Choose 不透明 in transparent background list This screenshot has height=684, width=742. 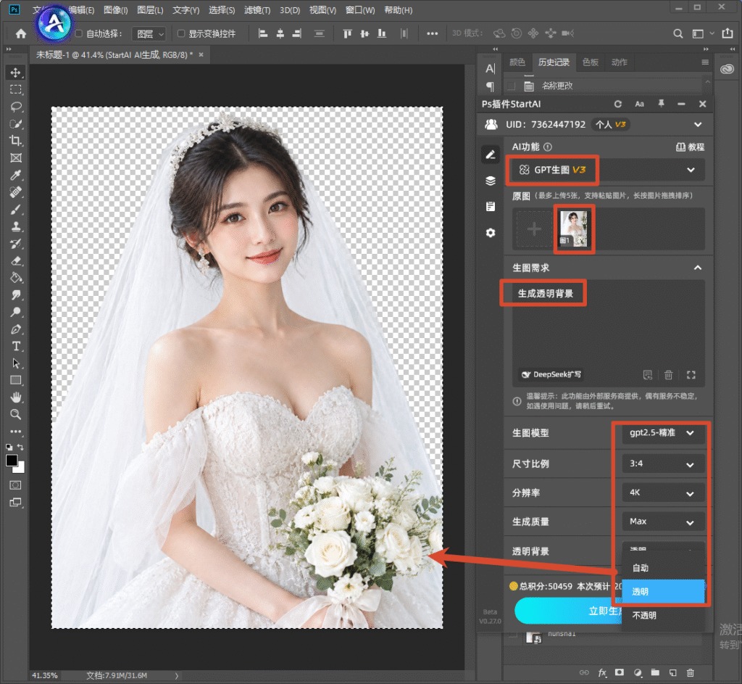(663, 615)
